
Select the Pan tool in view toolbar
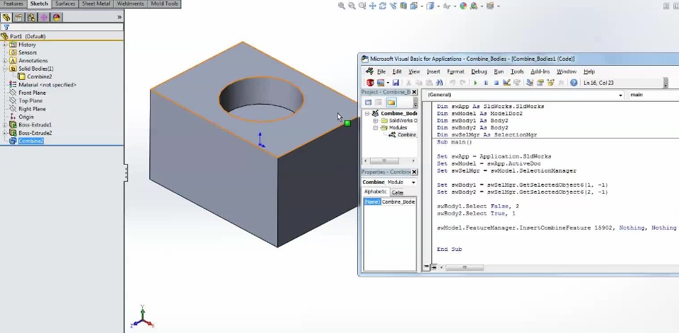point(373,6)
